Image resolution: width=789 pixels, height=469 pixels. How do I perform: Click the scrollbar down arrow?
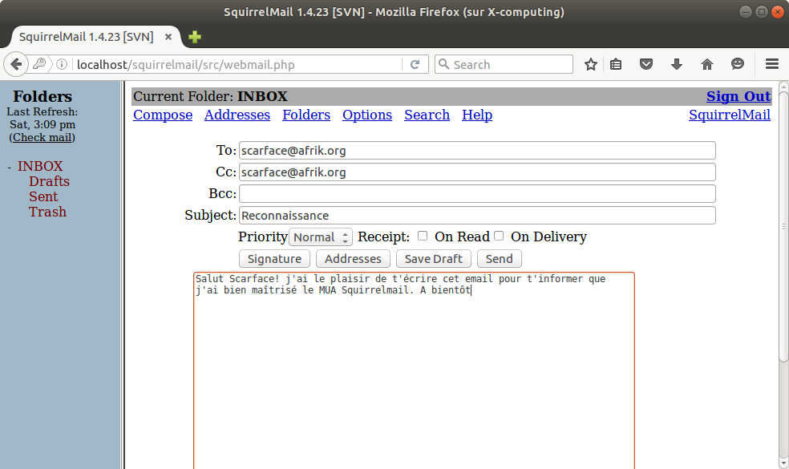click(x=783, y=463)
